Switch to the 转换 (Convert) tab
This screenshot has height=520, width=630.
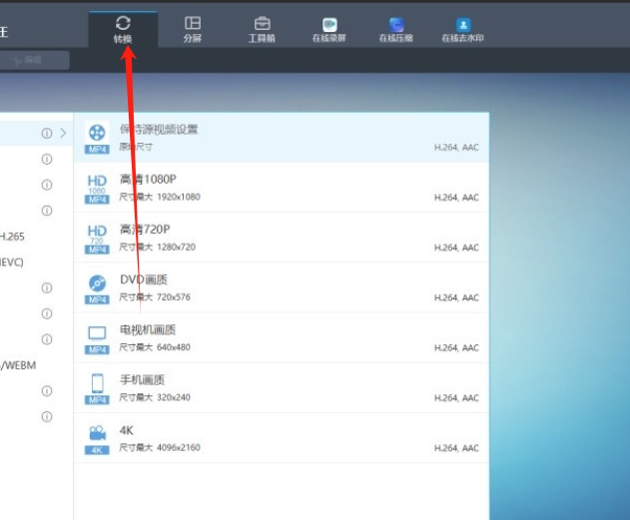click(123, 29)
